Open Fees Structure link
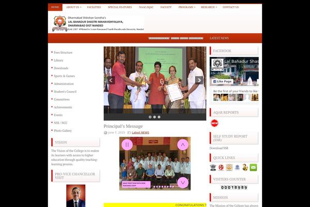 [63, 52]
